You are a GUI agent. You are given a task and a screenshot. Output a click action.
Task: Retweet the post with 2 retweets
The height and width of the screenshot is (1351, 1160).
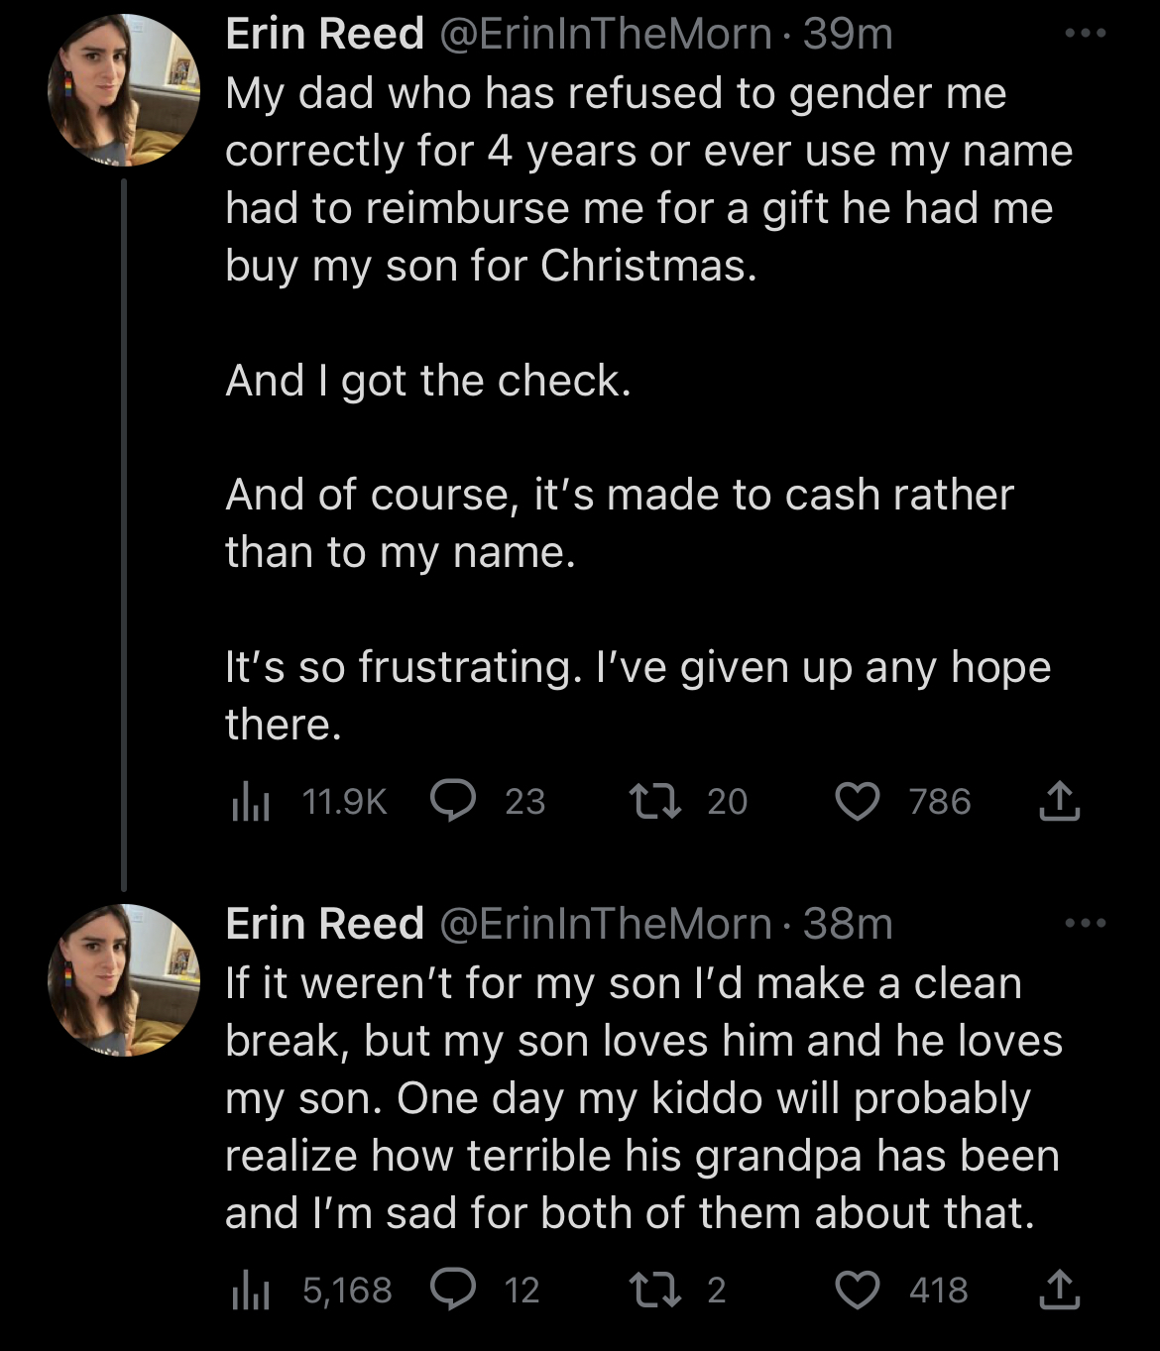pos(655,1290)
